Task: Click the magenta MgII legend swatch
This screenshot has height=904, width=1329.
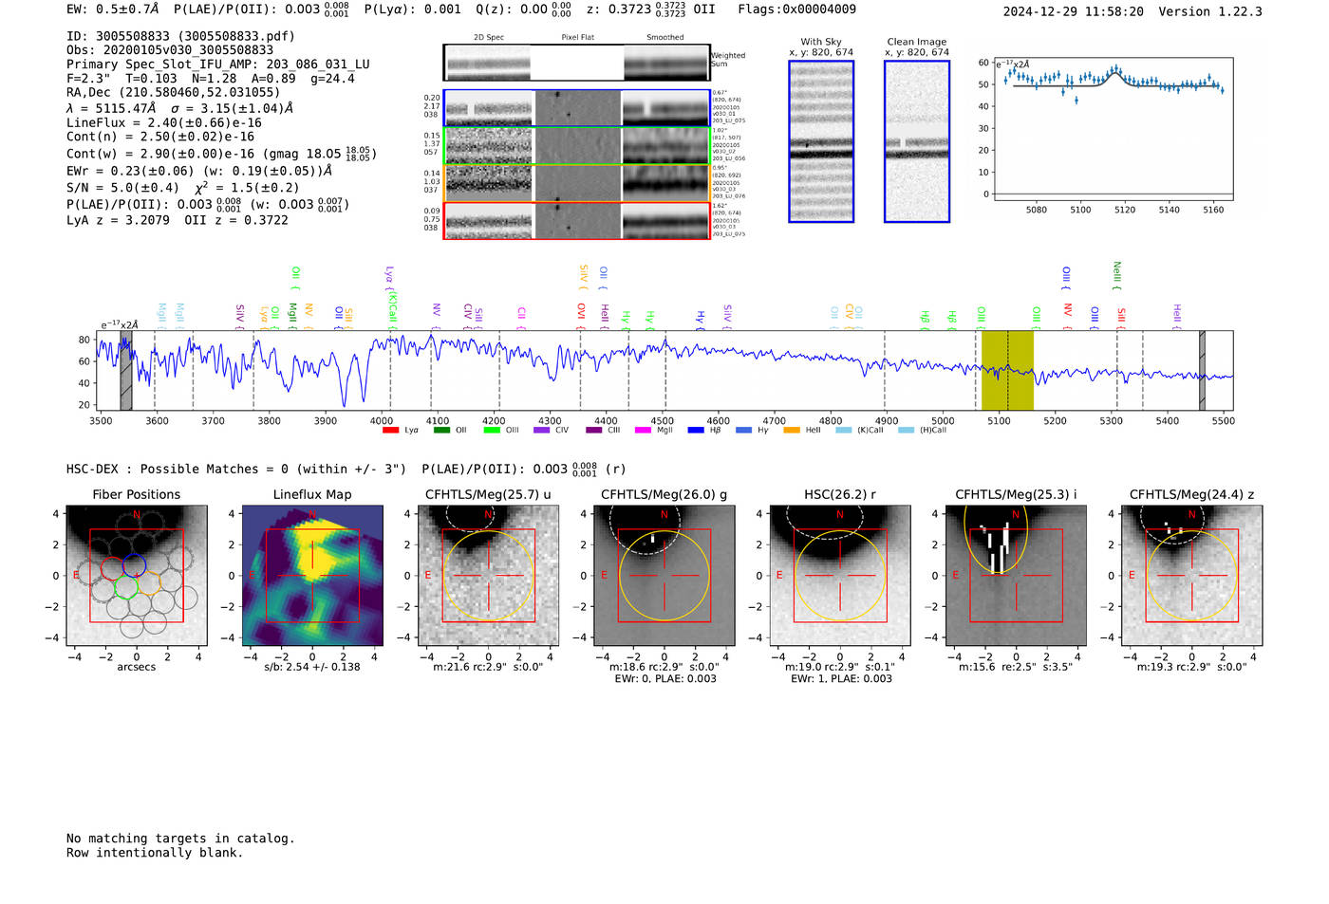Action: click(x=643, y=430)
